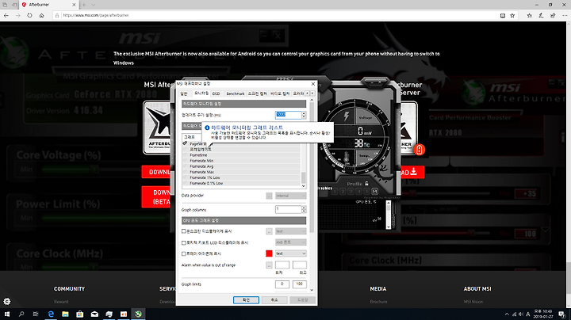This screenshot has height=320, width=571.
Task: Cancel settings with the 취소 button
Action: 274,300
